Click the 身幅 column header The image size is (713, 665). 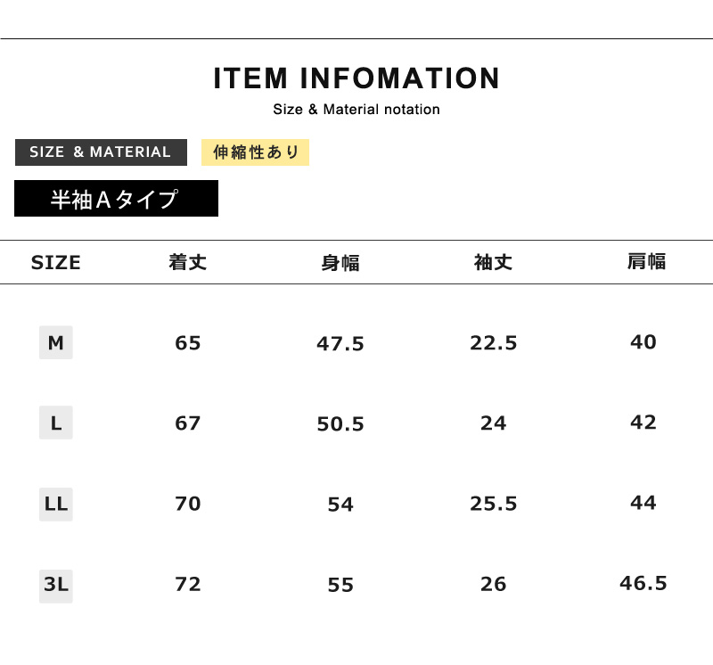340,263
